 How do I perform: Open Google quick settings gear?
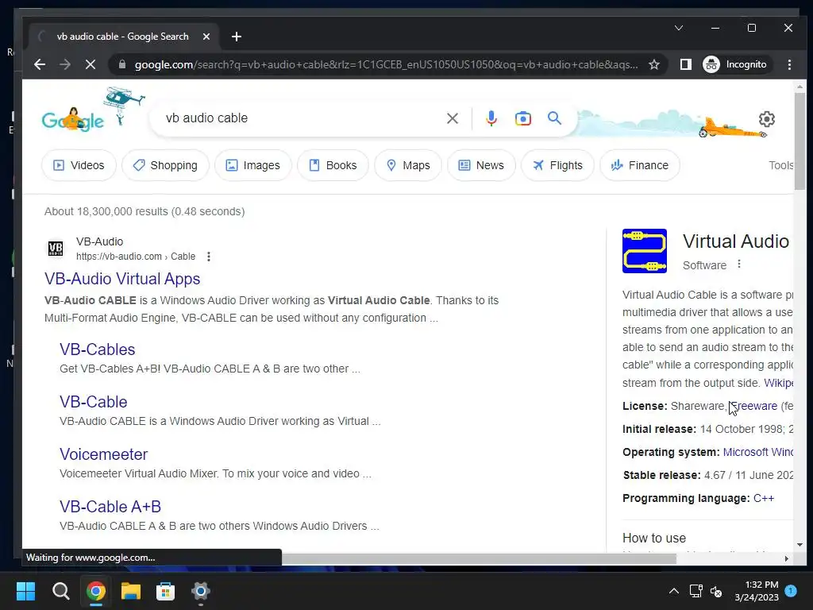pyautogui.click(x=766, y=119)
